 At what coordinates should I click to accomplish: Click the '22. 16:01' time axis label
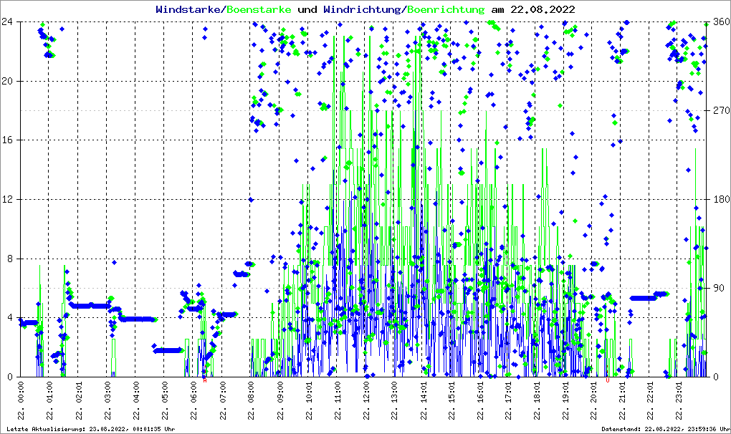480,400
